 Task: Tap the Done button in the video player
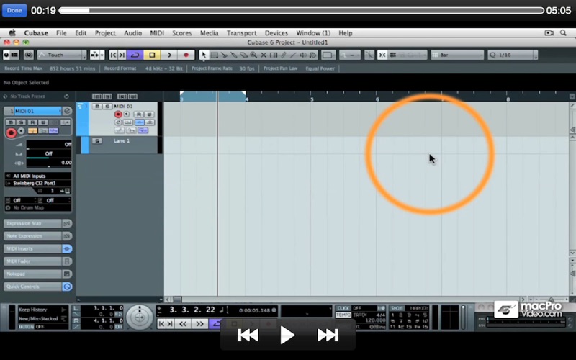tap(14, 10)
